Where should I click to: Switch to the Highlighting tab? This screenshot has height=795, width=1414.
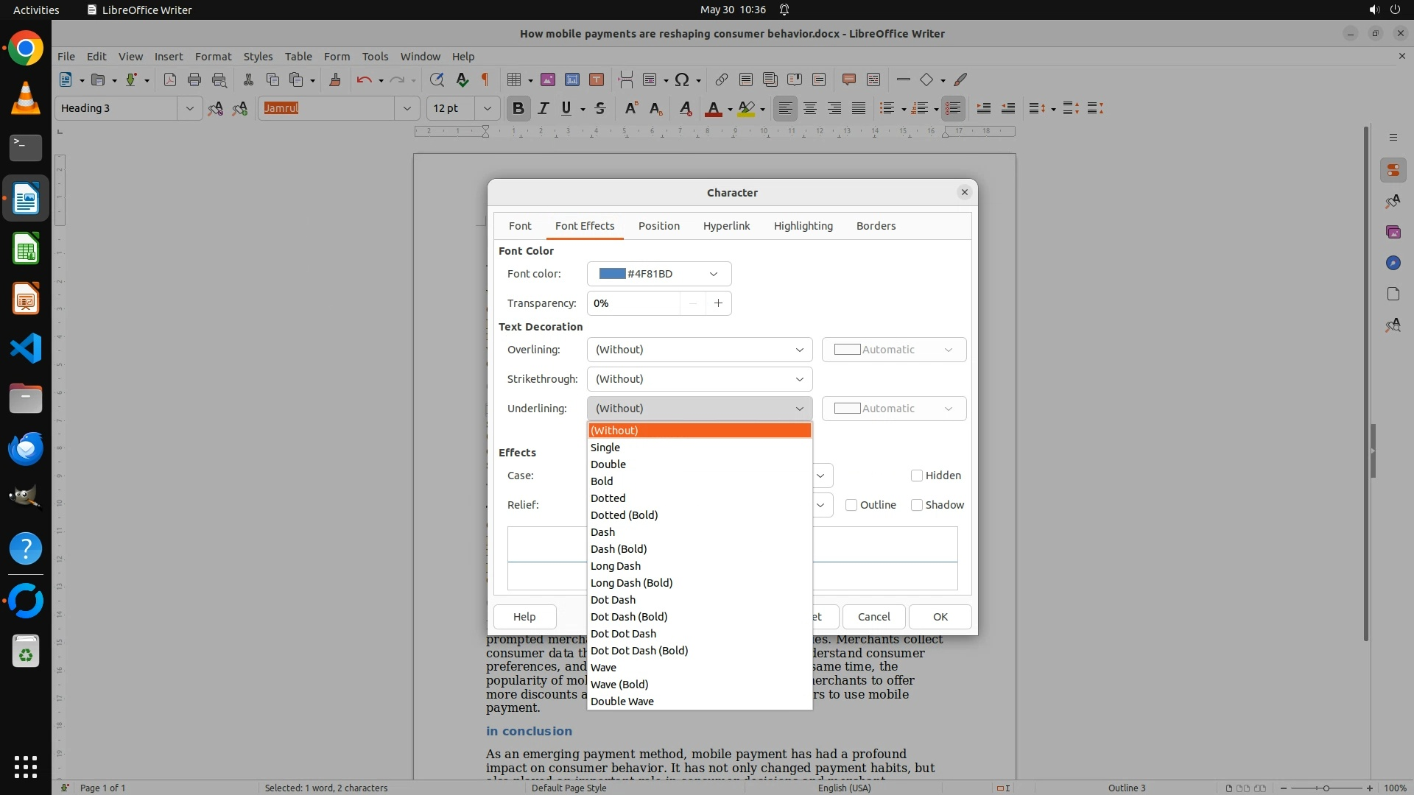click(x=803, y=226)
